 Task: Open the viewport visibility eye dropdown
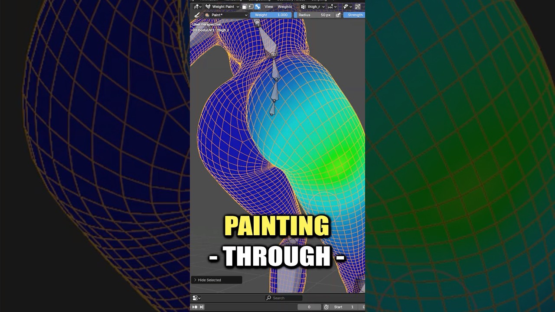347,6
